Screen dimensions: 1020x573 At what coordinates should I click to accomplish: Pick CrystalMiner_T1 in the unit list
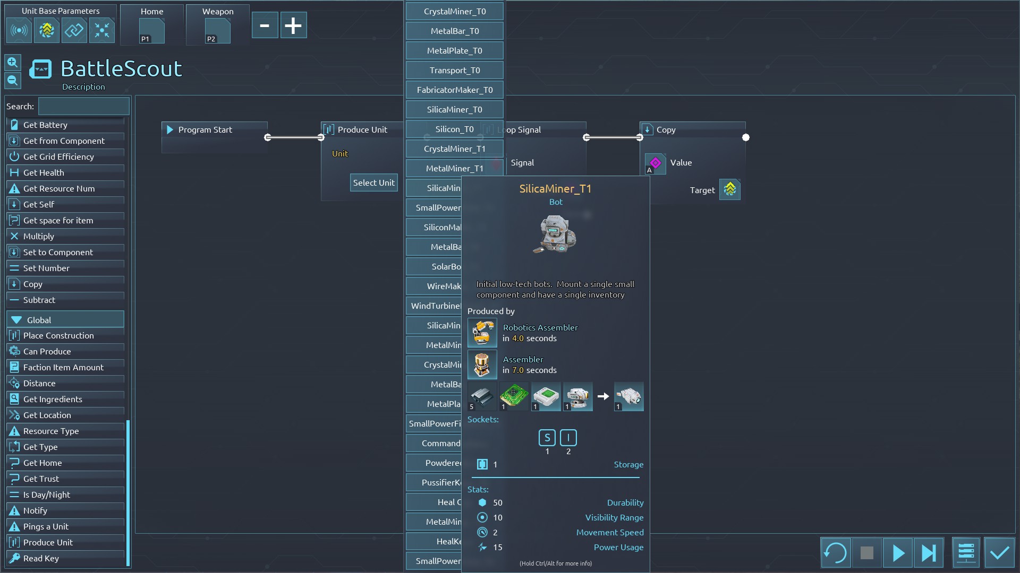click(x=454, y=149)
